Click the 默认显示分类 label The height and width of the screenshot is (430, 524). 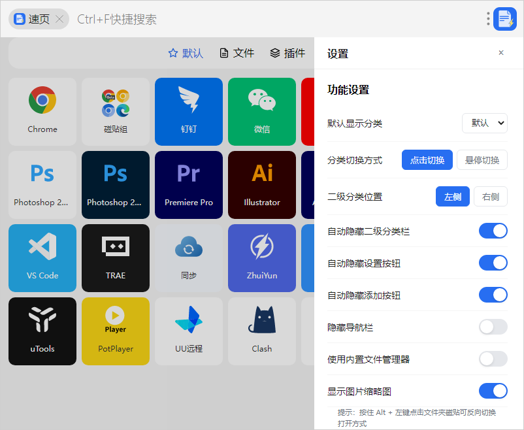[x=355, y=124]
